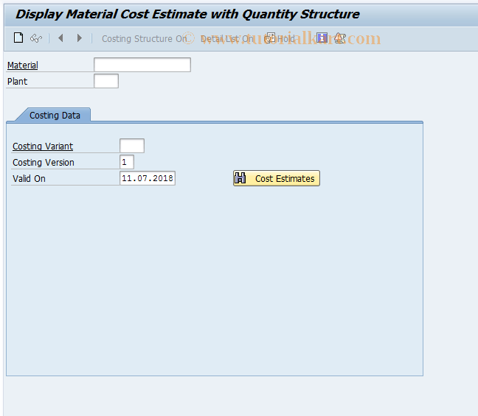Click Detail List On toolbar button
This screenshot has width=478, height=416.
tap(227, 38)
